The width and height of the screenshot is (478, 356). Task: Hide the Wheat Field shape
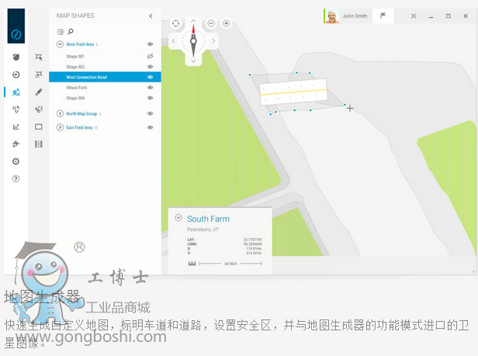point(151,88)
